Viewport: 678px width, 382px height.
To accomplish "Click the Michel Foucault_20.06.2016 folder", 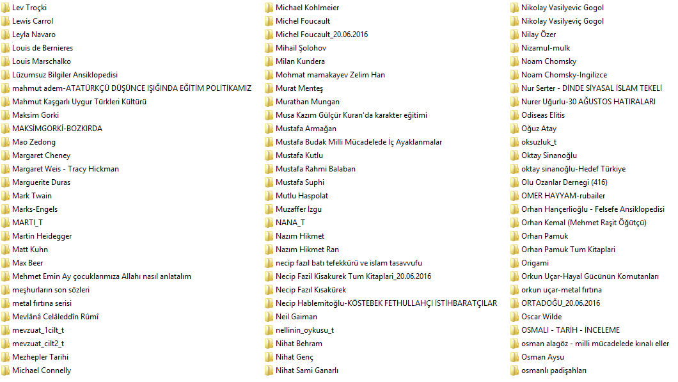I will pyautogui.click(x=322, y=35).
